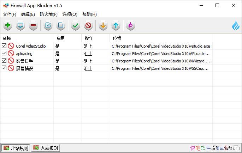Screen dimensions: 242x153
Task: Click the MWizard... path cell
Action: (x=161, y=61)
